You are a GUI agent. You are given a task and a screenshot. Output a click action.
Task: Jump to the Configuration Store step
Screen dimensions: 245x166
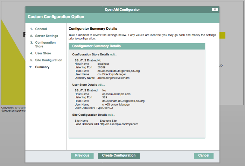pos(45,44)
